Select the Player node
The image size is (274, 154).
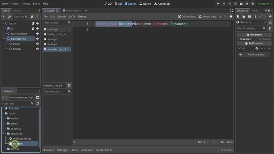[x=17, y=44]
